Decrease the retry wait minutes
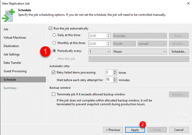 point(115,81)
